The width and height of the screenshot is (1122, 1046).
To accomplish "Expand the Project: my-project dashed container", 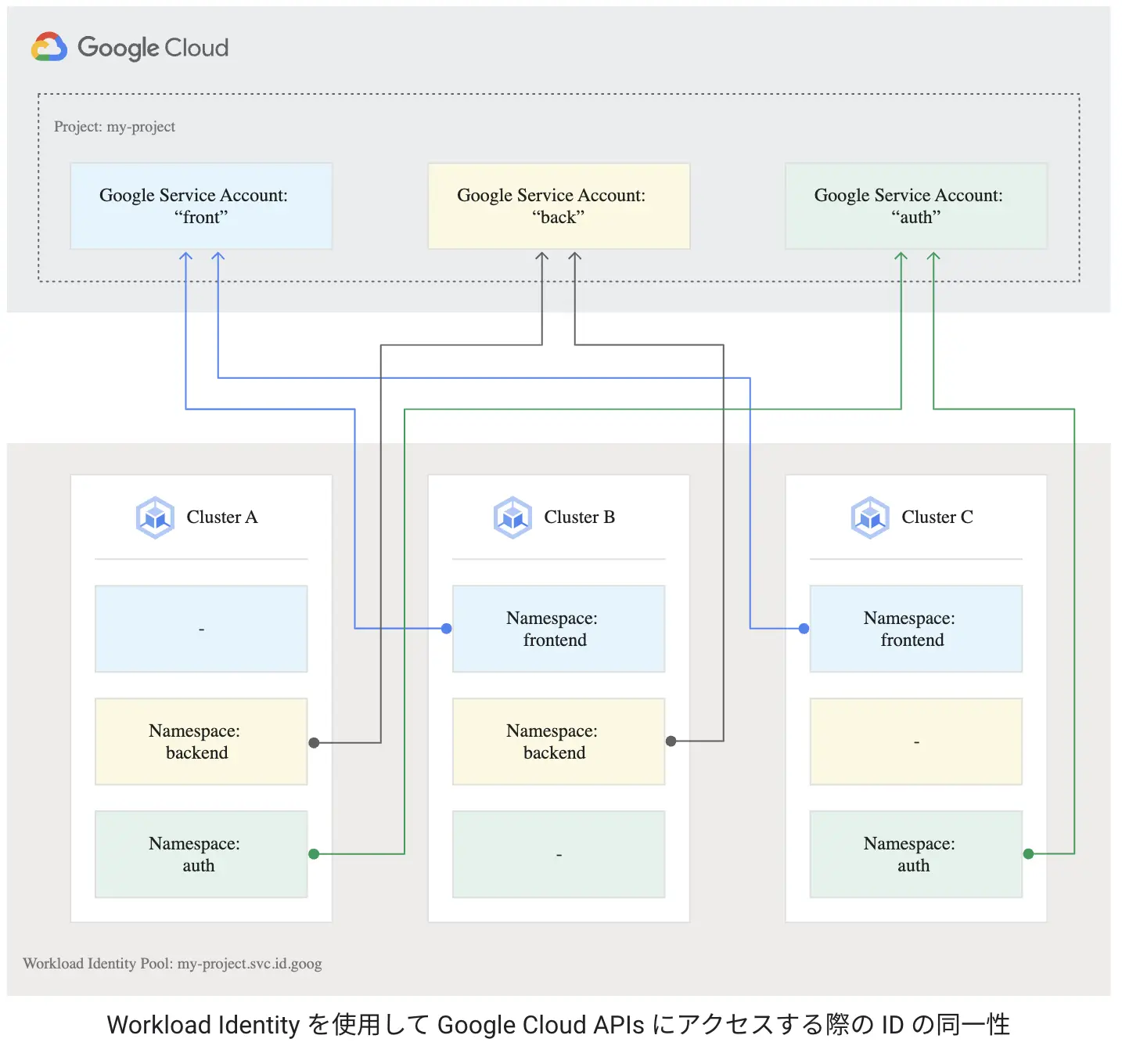I will tap(114, 126).
